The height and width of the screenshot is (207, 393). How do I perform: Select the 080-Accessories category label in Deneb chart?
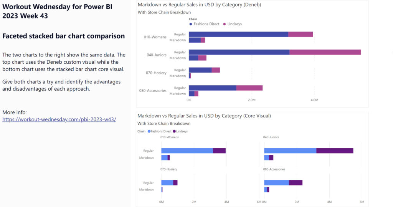click(x=153, y=91)
